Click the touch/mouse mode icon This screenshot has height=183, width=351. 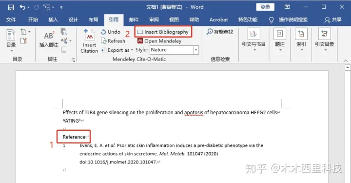pos(47,7)
